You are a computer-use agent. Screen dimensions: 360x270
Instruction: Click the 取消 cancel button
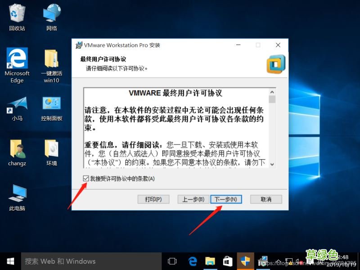coord(266,199)
